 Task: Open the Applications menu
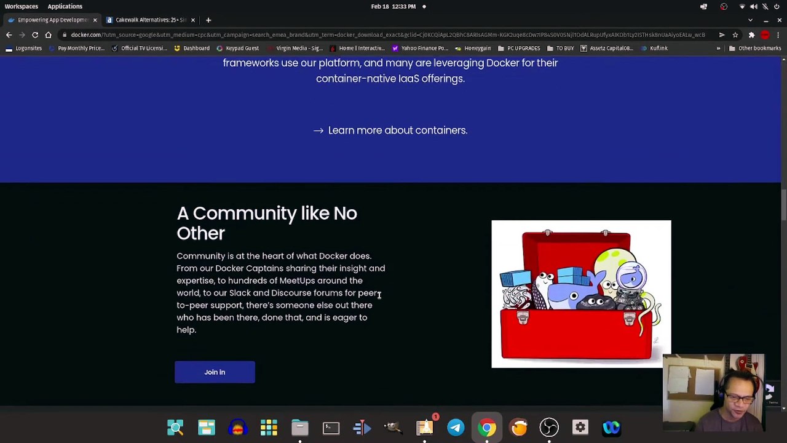point(65,6)
